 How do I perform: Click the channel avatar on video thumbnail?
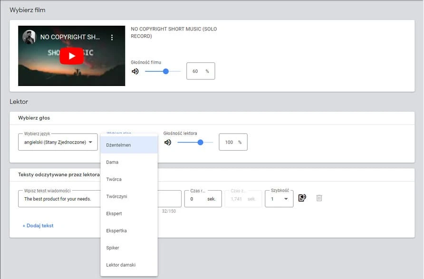click(29, 37)
